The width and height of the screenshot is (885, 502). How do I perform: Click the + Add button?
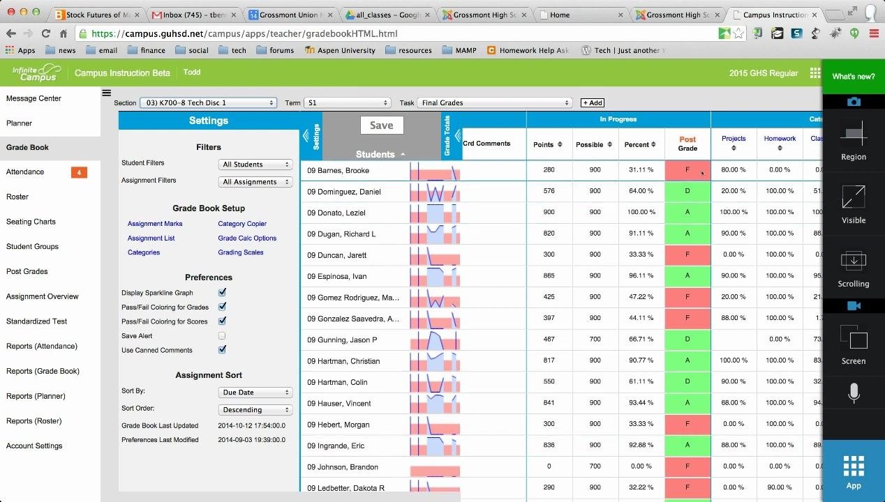[x=592, y=103]
